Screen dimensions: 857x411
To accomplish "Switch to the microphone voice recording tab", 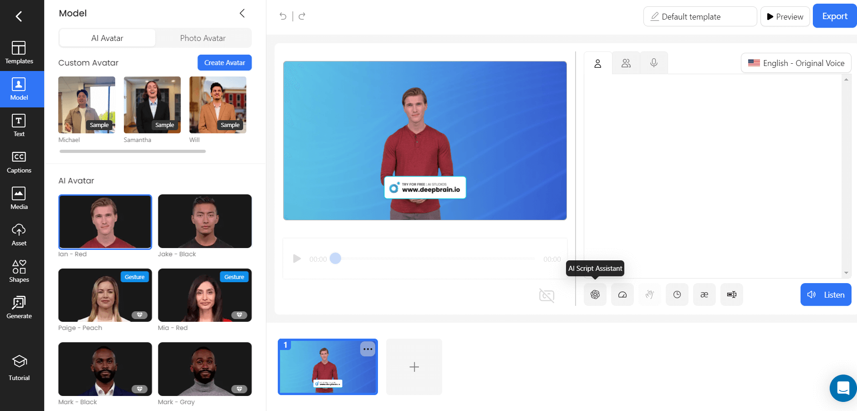I will pyautogui.click(x=654, y=63).
